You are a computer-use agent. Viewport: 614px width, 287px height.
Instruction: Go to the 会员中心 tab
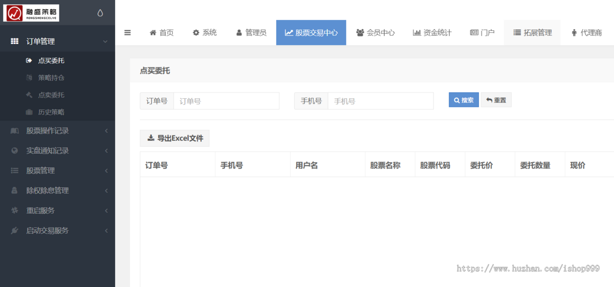click(376, 33)
